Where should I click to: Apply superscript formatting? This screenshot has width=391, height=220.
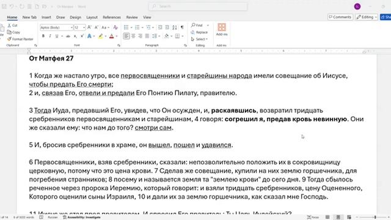(x=82, y=36)
